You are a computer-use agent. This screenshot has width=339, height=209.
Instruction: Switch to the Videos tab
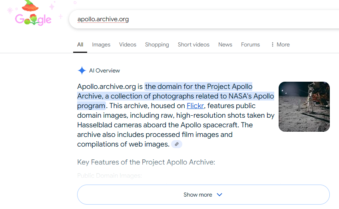(x=128, y=44)
